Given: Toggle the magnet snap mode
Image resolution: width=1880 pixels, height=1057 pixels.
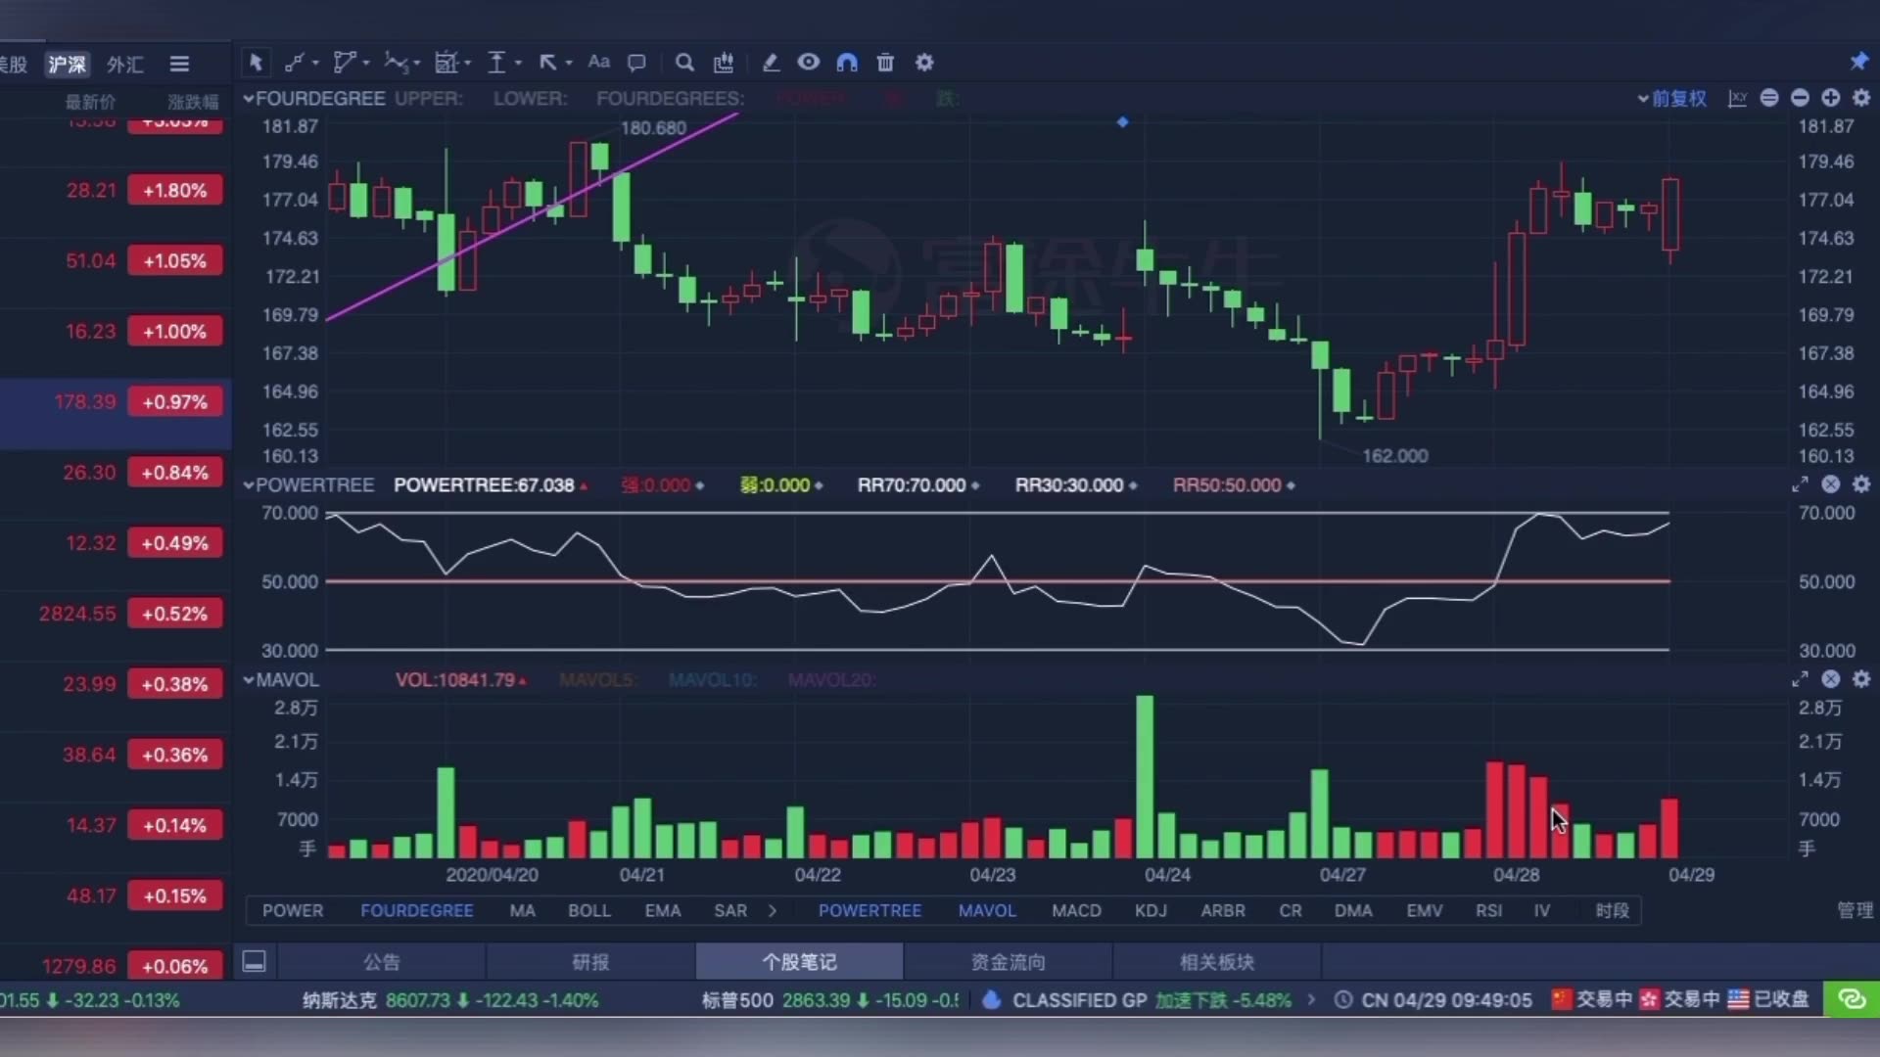Looking at the screenshot, I should click(847, 63).
